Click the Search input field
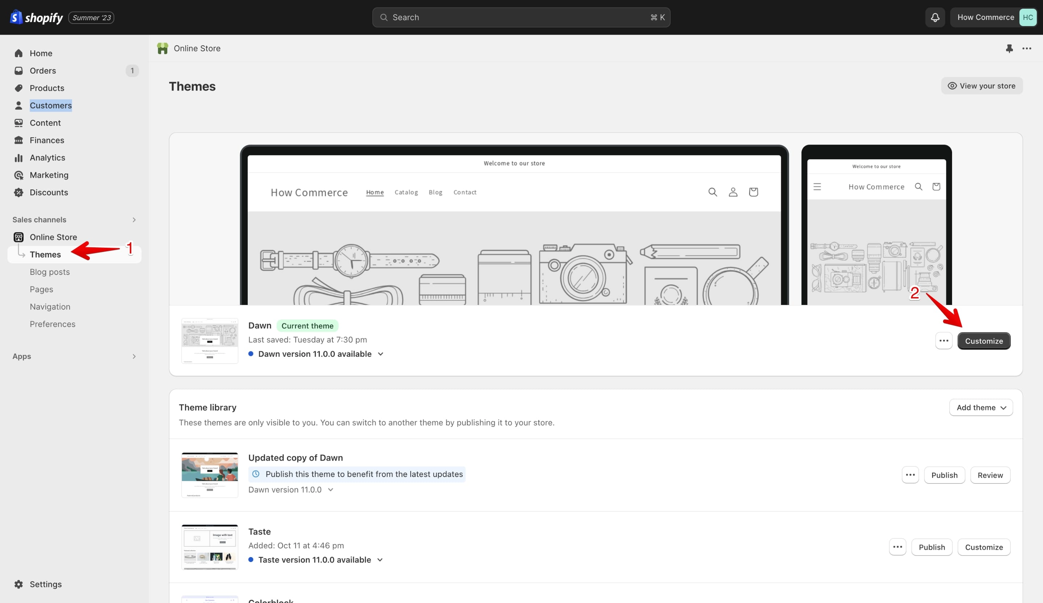Screen dimensions: 1043x603 (x=521, y=17)
